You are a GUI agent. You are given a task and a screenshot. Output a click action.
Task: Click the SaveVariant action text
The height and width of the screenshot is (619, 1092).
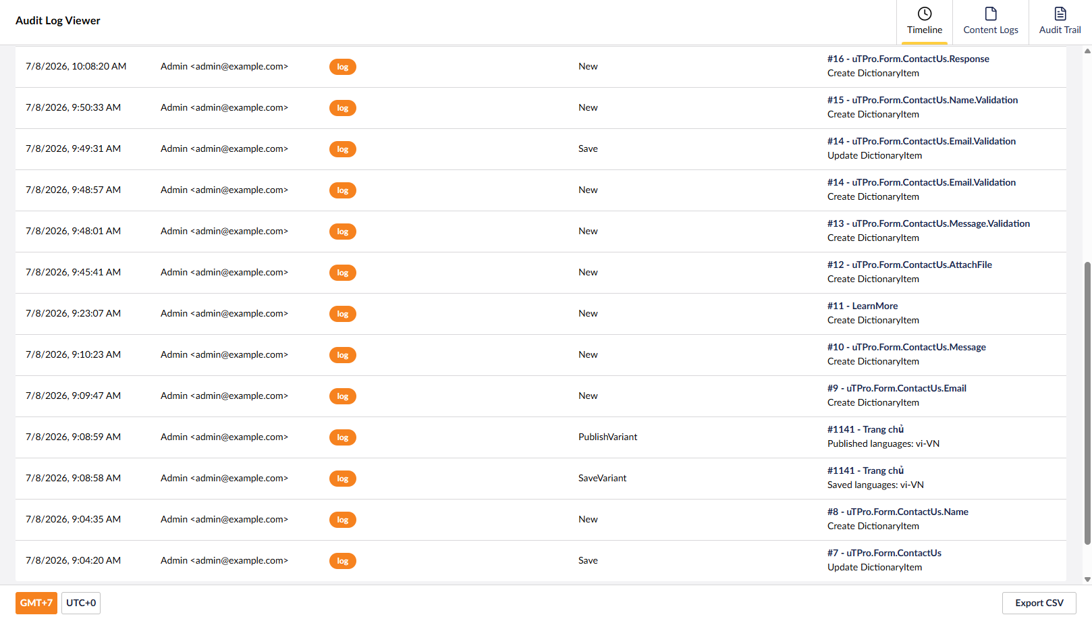tap(602, 478)
